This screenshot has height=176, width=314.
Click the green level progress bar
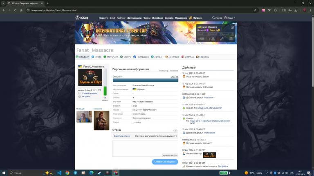point(105,91)
